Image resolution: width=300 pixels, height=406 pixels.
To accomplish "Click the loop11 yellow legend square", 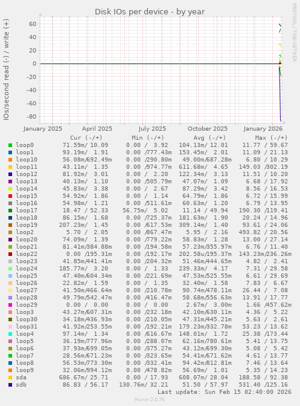I will click(x=10, y=167).
